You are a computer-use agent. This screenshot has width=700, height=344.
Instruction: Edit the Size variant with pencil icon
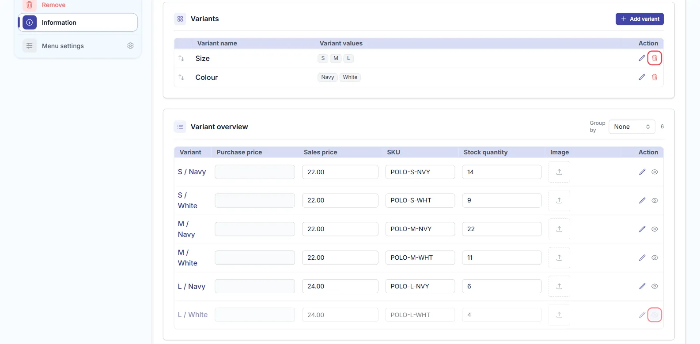(642, 58)
